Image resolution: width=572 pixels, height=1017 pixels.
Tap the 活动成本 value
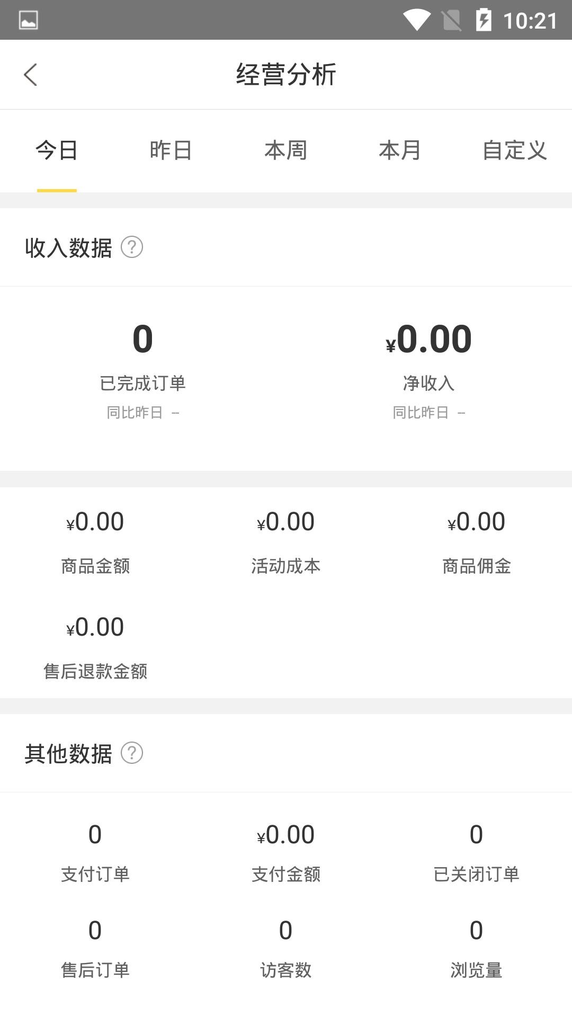coord(286,522)
